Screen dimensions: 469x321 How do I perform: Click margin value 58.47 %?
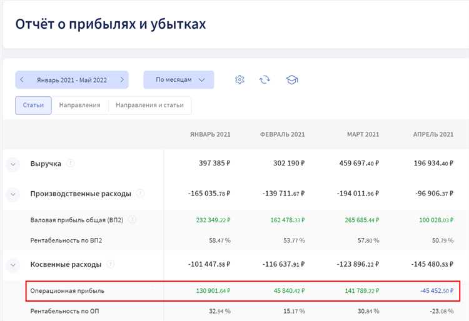click(x=220, y=240)
